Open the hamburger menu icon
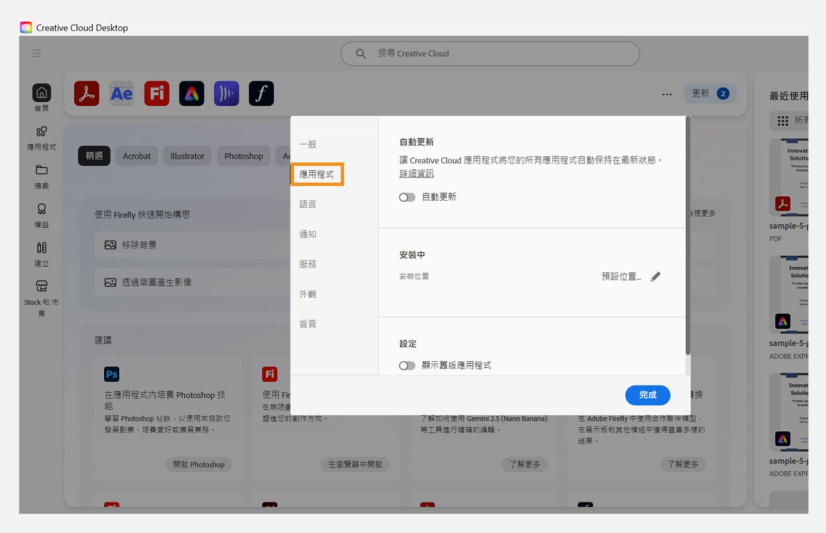Viewport: 826px width, 533px height. tap(37, 53)
